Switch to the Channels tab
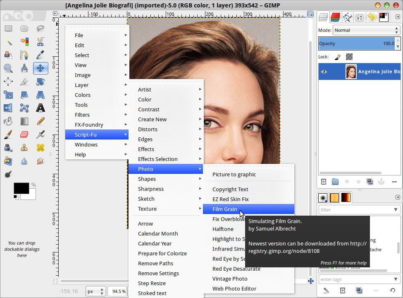Screen dimensions: 403x298 335,17
